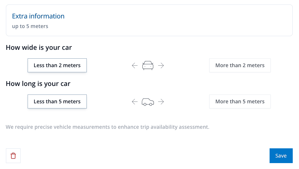Screen dimensions: 299x169
Task: Choose the More than 5 meters option
Action: click(x=240, y=101)
